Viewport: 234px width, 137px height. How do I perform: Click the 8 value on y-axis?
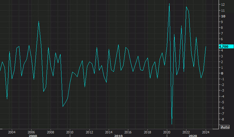click(222, 28)
